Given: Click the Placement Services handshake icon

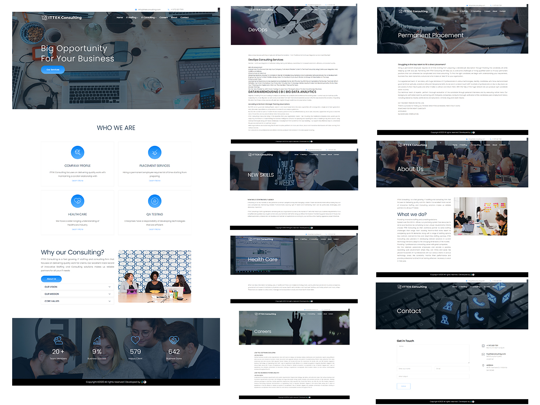Looking at the screenshot, I should [154, 153].
